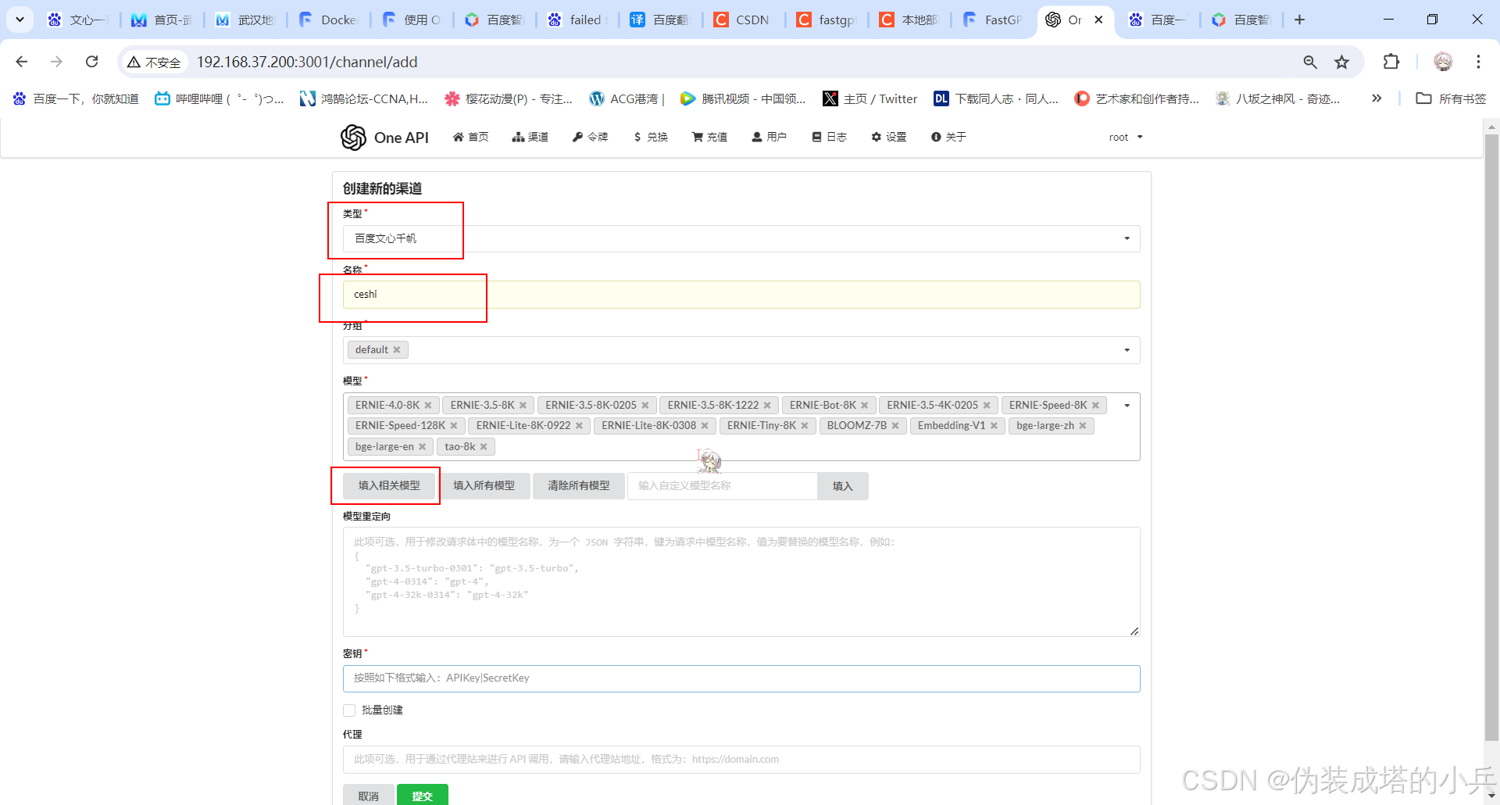Remove the ERNIE-Tiny-8K model tag

click(805, 426)
